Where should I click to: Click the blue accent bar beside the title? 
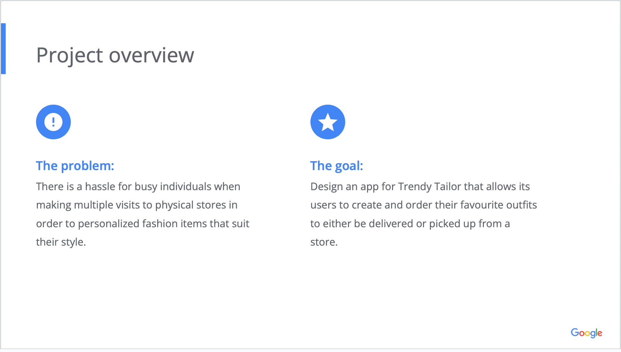(x=3, y=49)
